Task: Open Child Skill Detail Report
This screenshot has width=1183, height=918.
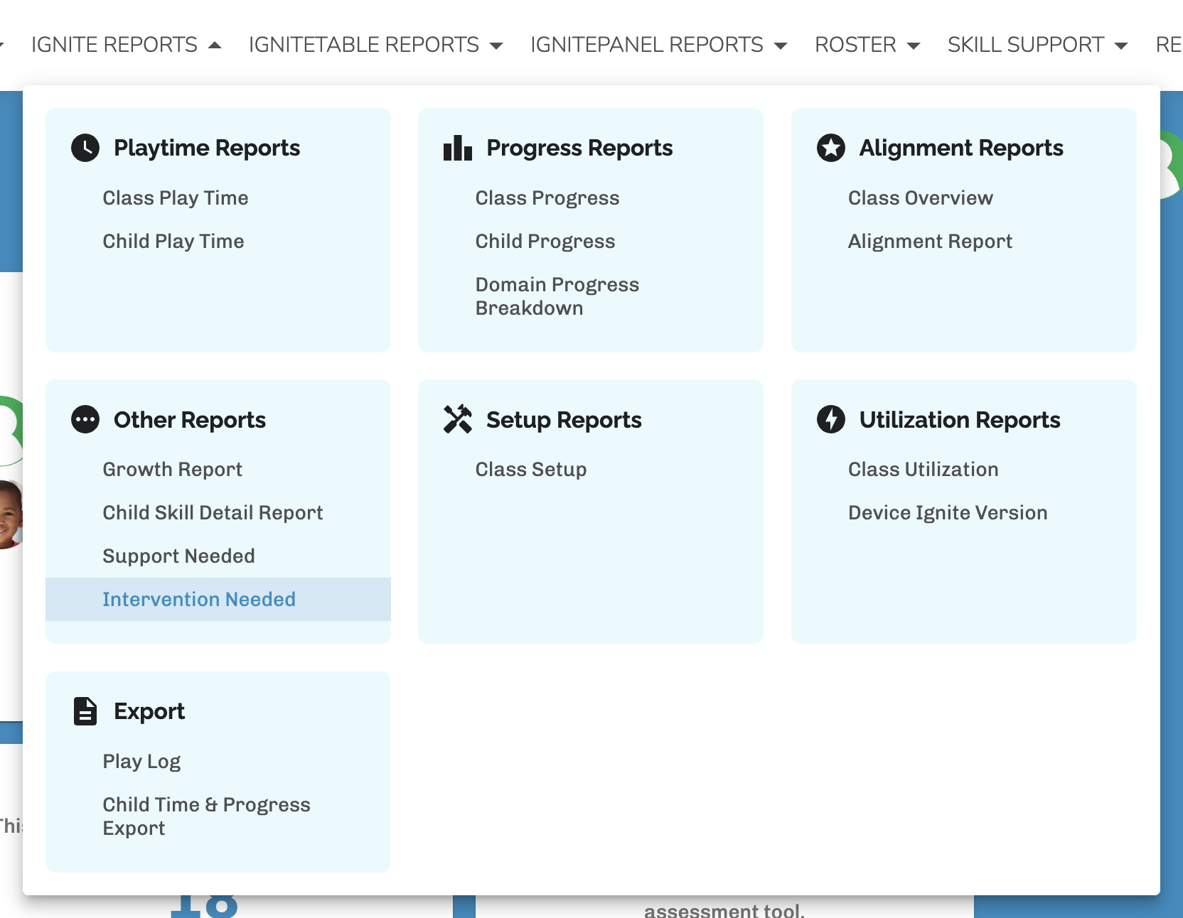Action: [x=213, y=512]
